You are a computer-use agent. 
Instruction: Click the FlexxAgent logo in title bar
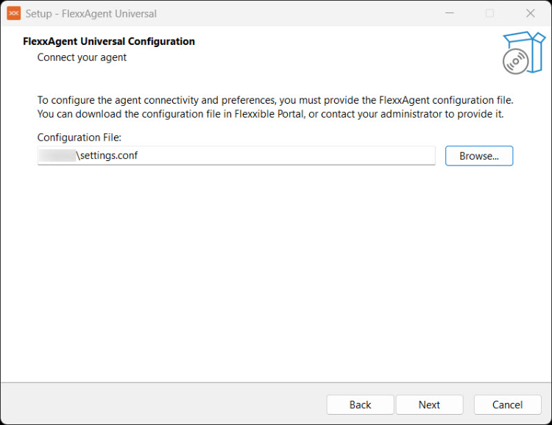click(13, 13)
